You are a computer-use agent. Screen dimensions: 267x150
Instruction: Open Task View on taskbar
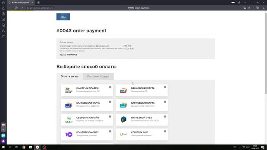click(x=17, y=147)
